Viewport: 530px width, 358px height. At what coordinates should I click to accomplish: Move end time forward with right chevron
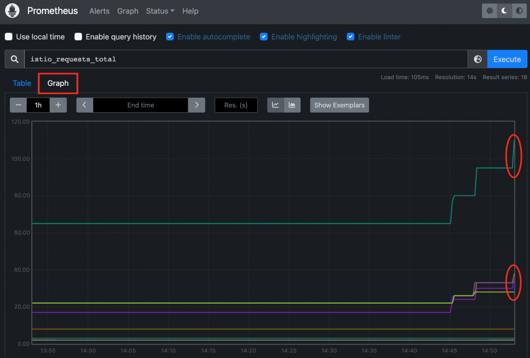click(x=197, y=105)
